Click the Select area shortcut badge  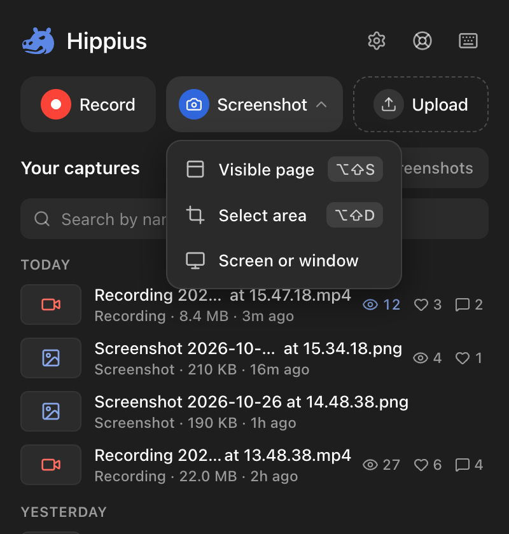[x=354, y=216]
